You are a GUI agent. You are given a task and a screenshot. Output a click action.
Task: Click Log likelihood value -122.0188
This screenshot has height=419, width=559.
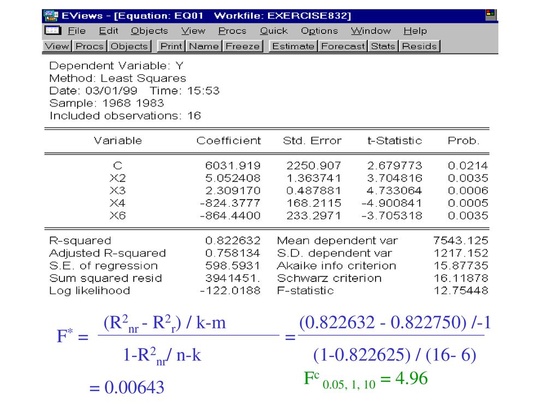coord(230,290)
